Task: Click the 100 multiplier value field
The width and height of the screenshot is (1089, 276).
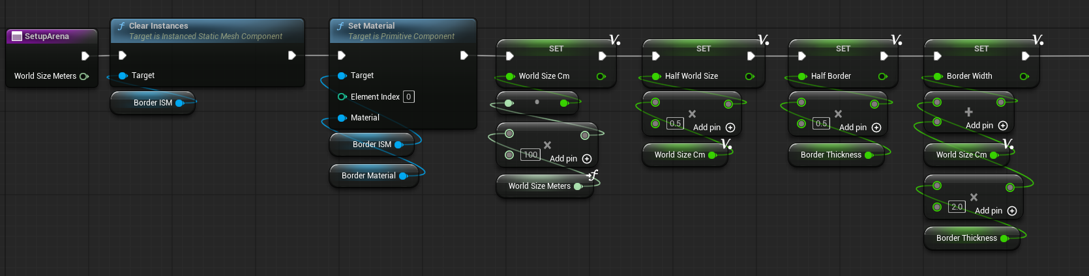Action: coord(531,155)
